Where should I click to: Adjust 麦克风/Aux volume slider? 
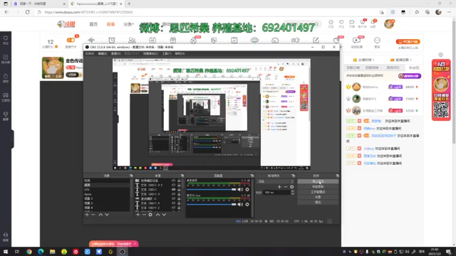point(212,204)
